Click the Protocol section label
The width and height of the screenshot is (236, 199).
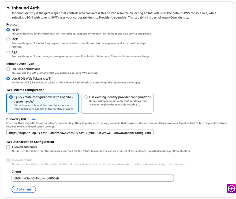(x=12, y=24)
